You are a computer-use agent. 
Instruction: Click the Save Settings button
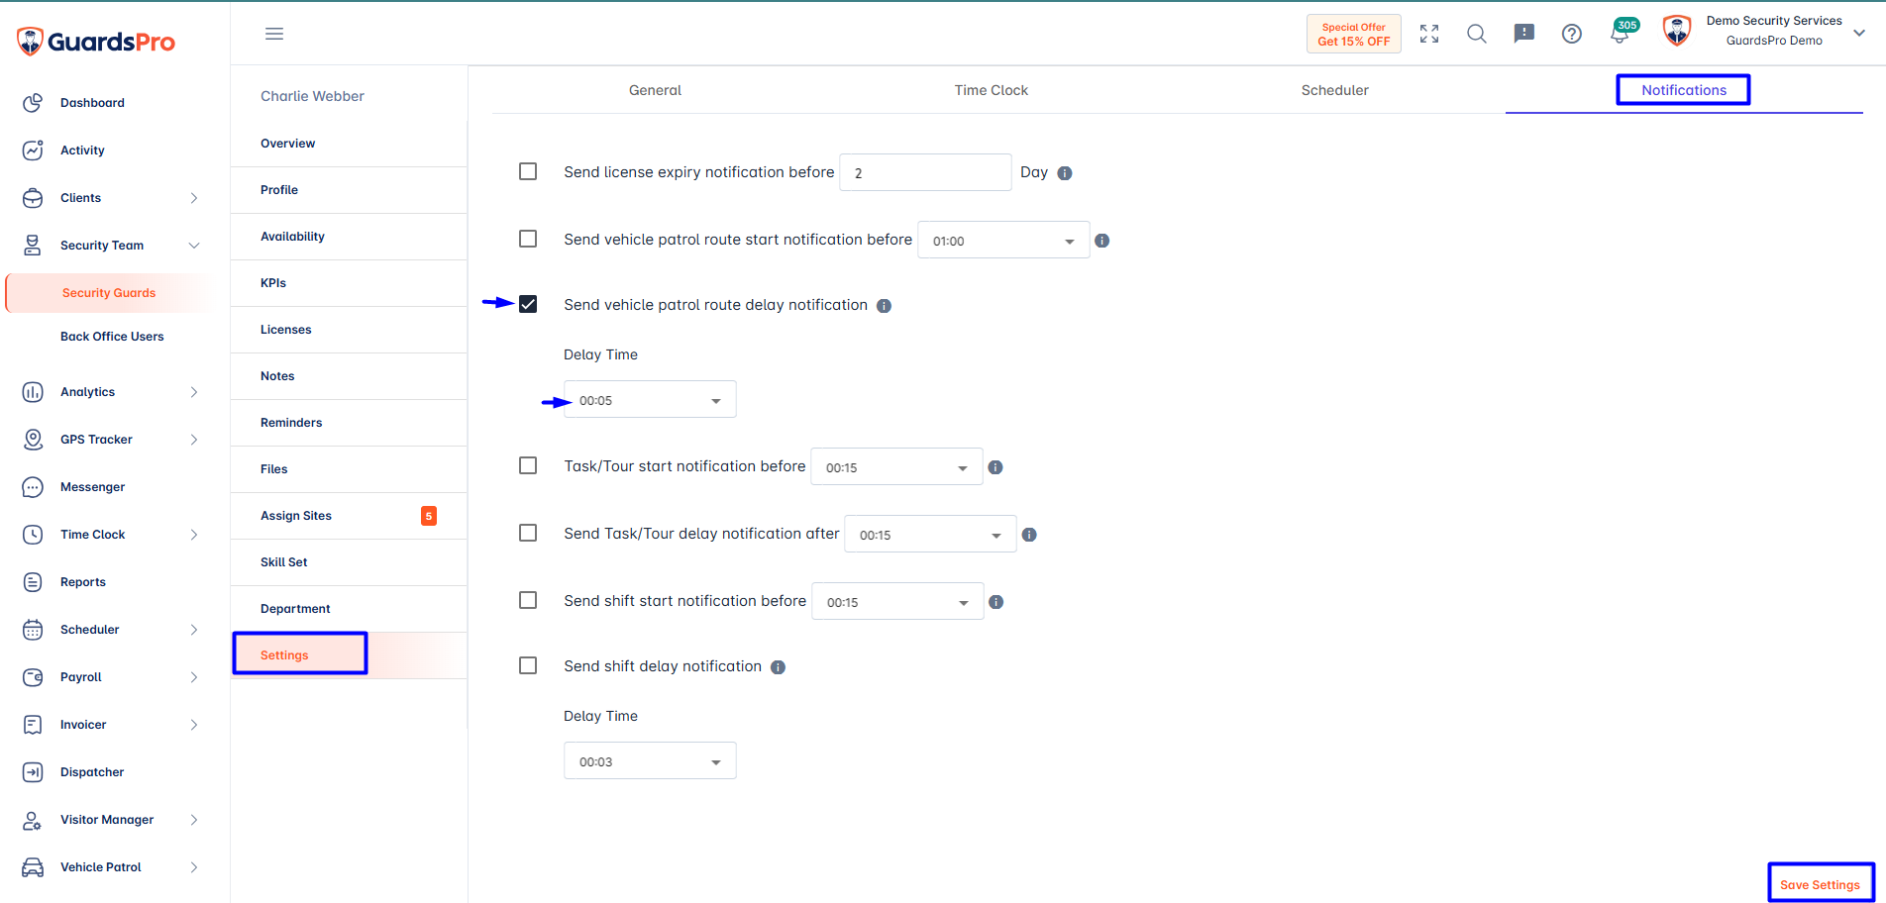[x=1820, y=884]
